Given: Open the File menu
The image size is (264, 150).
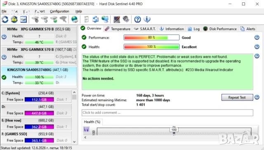Looking at the screenshot, I should (x=4, y=11).
